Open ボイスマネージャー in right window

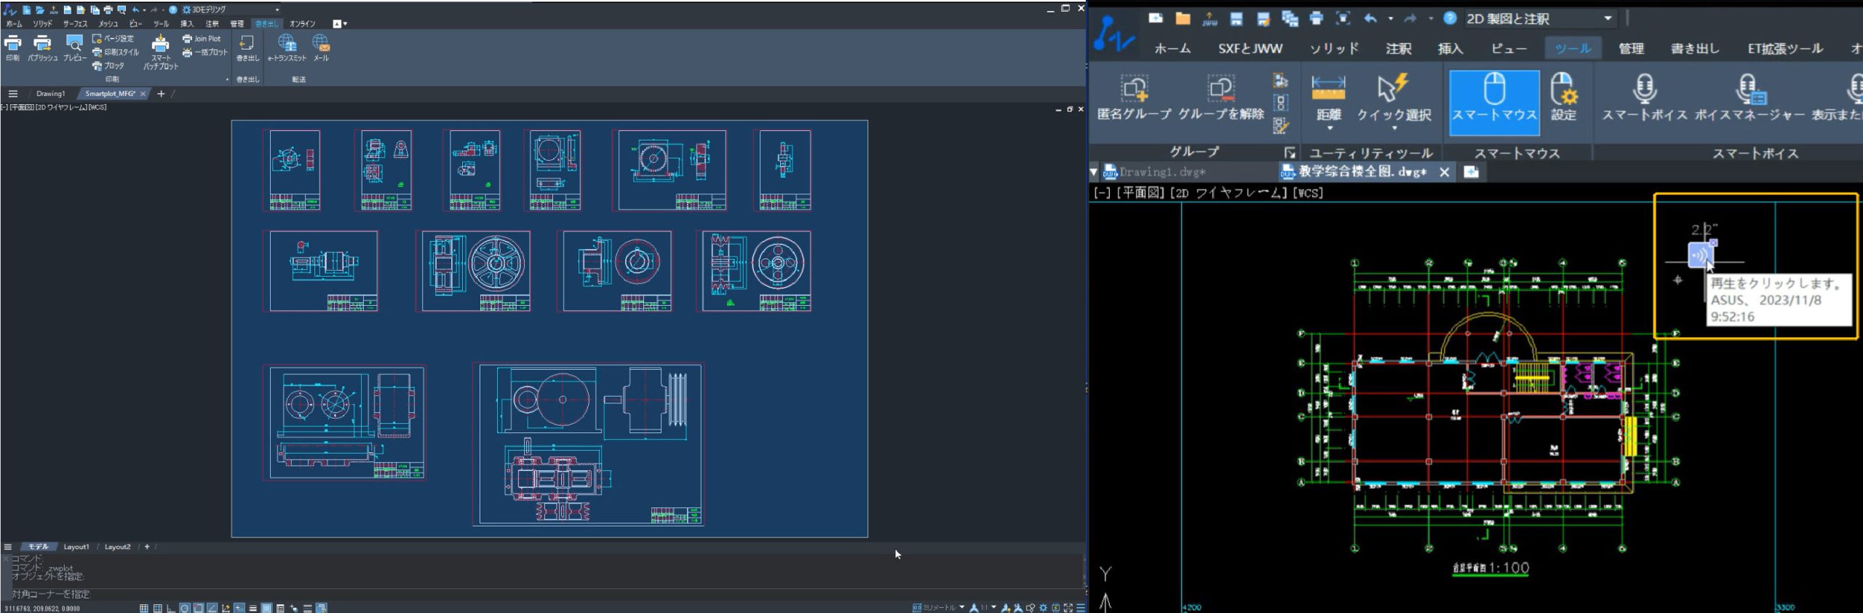[1749, 98]
